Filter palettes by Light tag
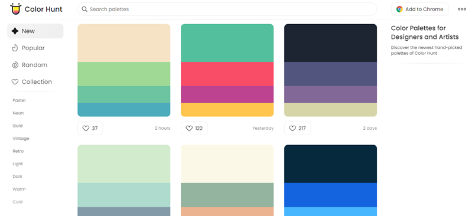The image size is (475, 216). [18, 164]
